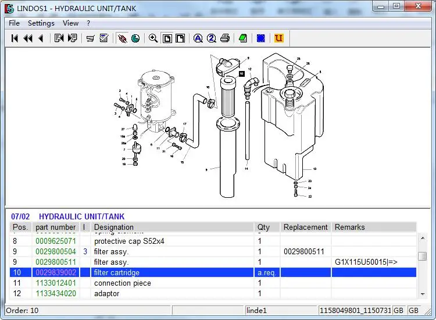Click the Replacement column header

(x=306, y=227)
